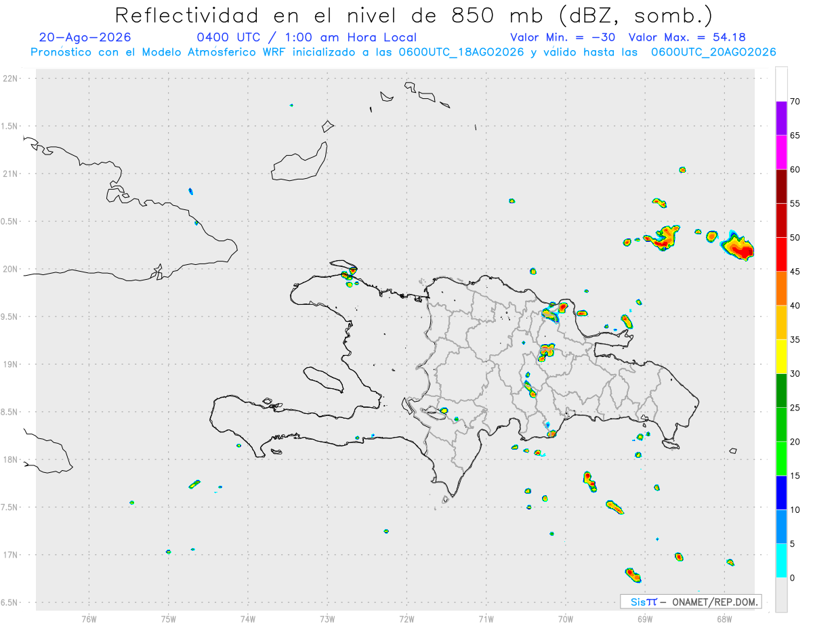Click the map title 'Reflectividad en el nivel de 850 mb'
Image resolution: width=813 pixels, height=628 pixels.
tap(413, 15)
